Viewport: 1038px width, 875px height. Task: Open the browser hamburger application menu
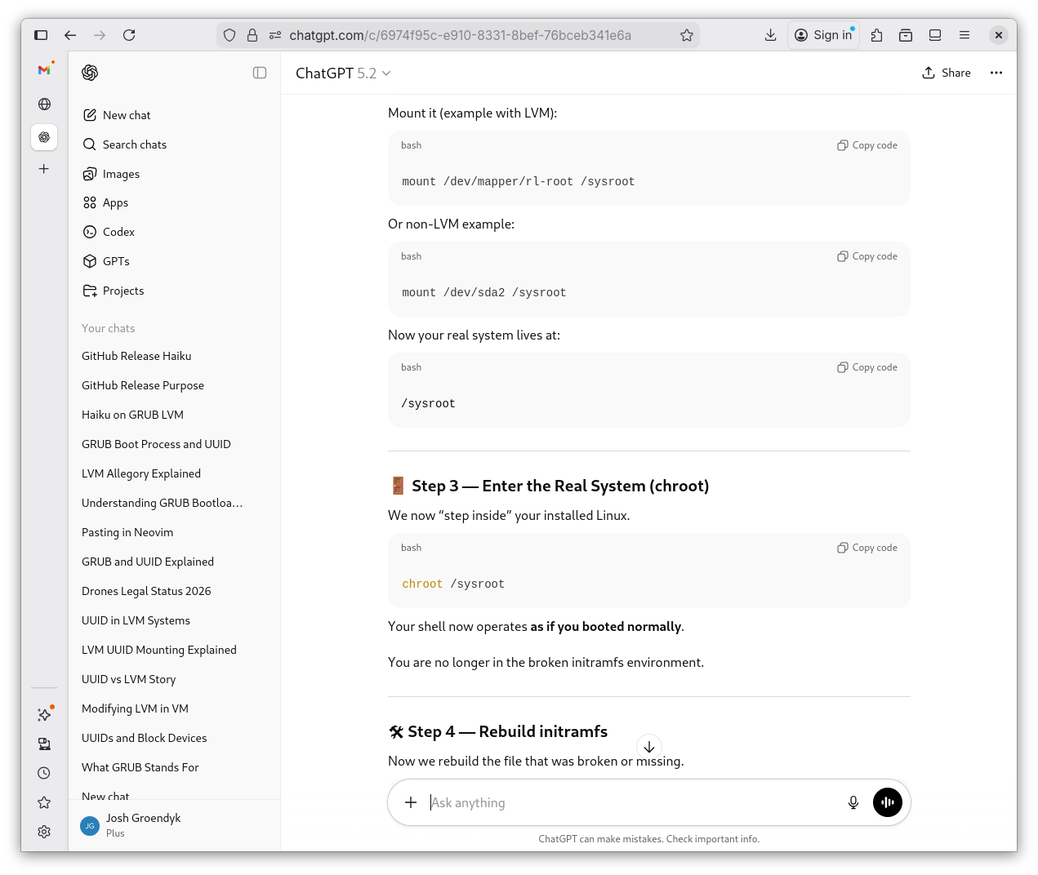coord(964,35)
